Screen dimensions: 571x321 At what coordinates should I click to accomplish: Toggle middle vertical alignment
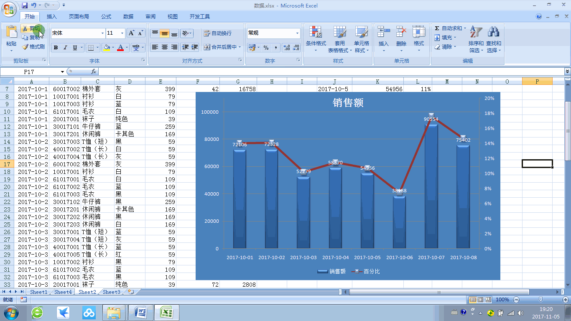tap(164, 33)
